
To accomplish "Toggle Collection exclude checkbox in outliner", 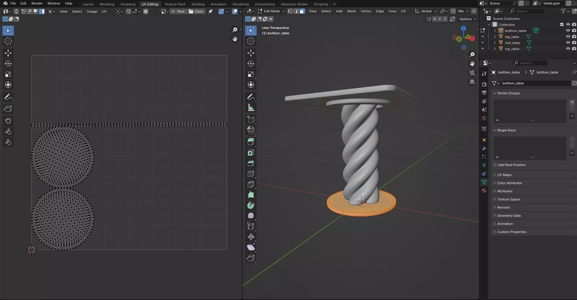I will tap(562, 24).
